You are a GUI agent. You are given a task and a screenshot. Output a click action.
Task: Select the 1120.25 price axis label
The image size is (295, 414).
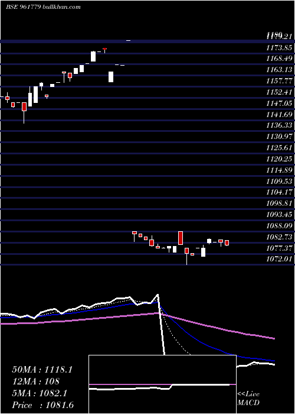279,159
